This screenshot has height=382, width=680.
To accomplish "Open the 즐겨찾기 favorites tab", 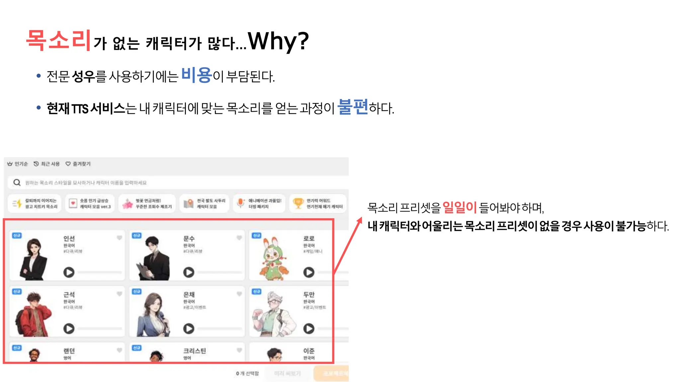I will tap(78, 164).
